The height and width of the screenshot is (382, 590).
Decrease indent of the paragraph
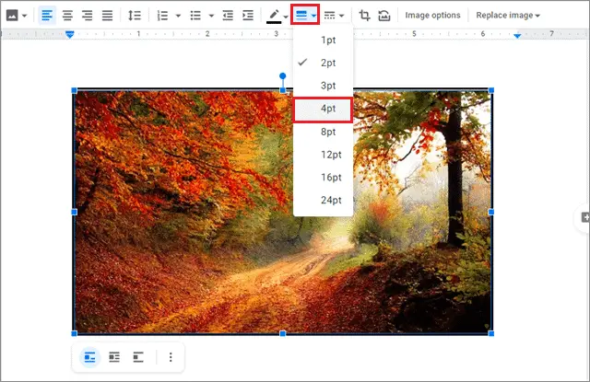228,16
